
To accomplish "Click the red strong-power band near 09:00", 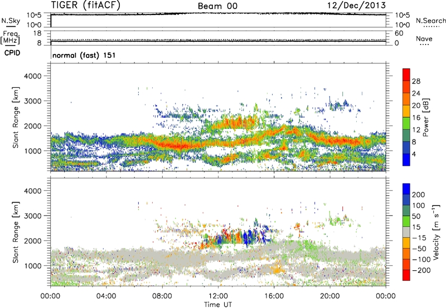I will click(178, 146).
